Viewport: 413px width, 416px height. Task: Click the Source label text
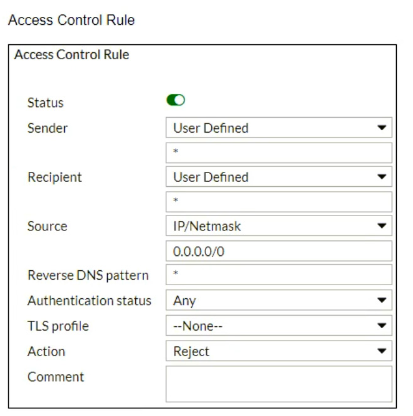(x=47, y=227)
